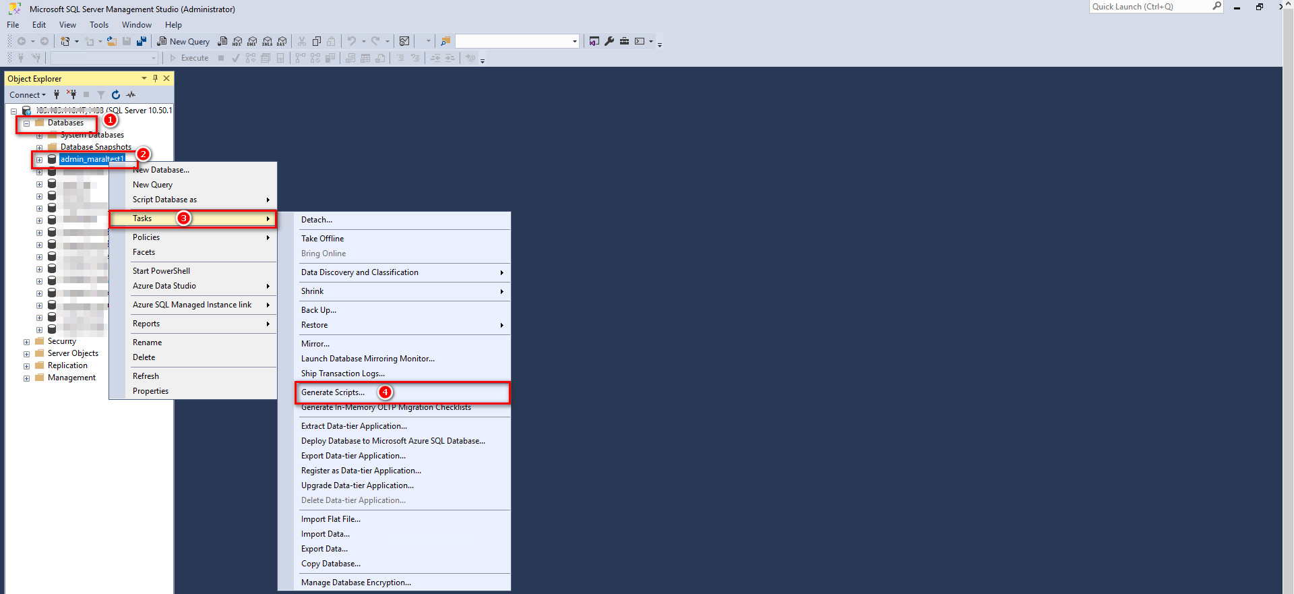Open the Window menu

point(137,25)
